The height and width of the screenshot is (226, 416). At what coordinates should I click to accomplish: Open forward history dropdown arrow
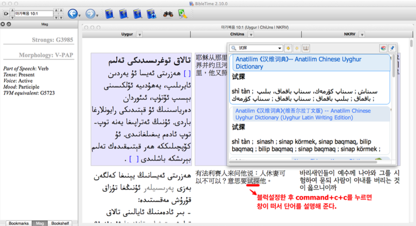tap(97, 16)
